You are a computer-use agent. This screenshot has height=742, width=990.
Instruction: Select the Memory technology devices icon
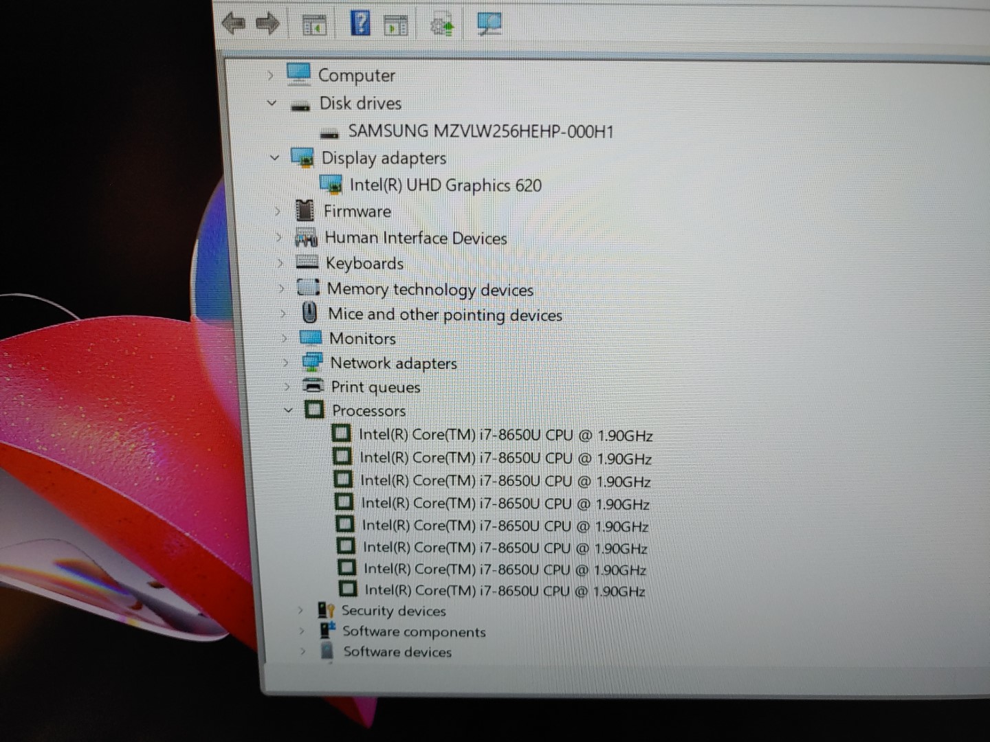coord(308,287)
